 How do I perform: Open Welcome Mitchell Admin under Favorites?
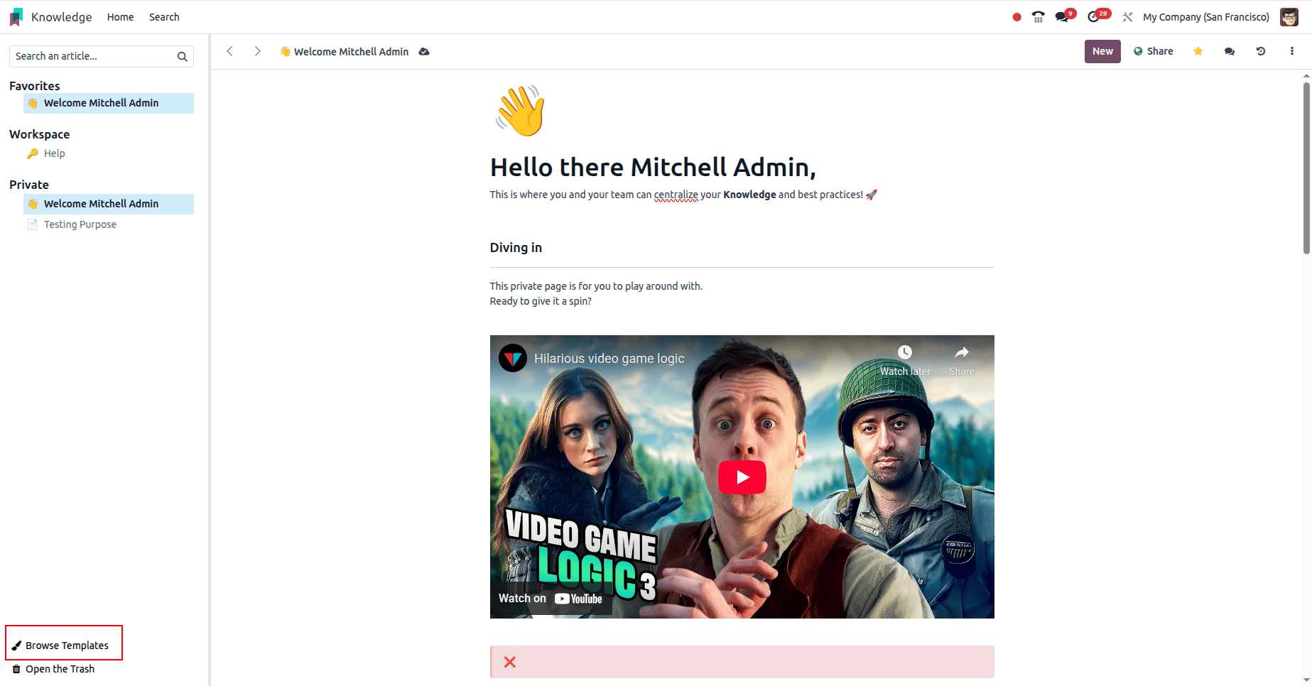(x=109, y=103)
